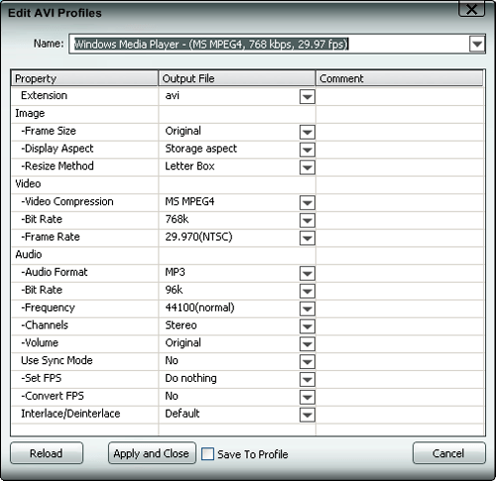This screenshot has height=481, width=496.
Task: Select the Extension property row label
Action: pos(44,95)
